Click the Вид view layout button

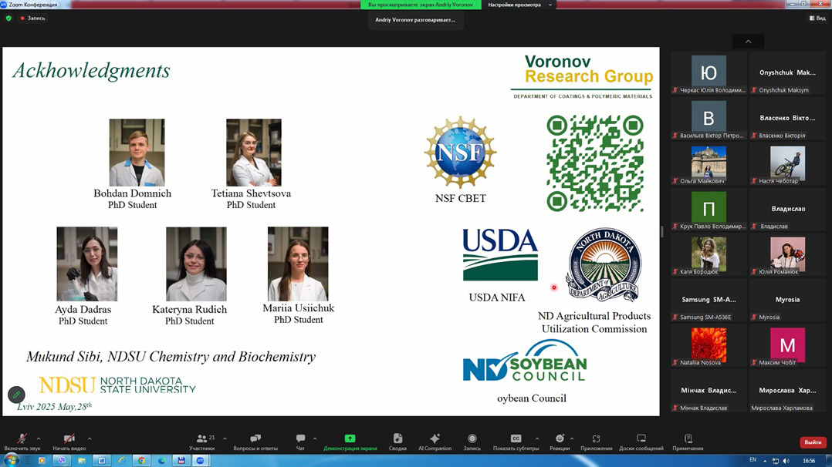817,18
